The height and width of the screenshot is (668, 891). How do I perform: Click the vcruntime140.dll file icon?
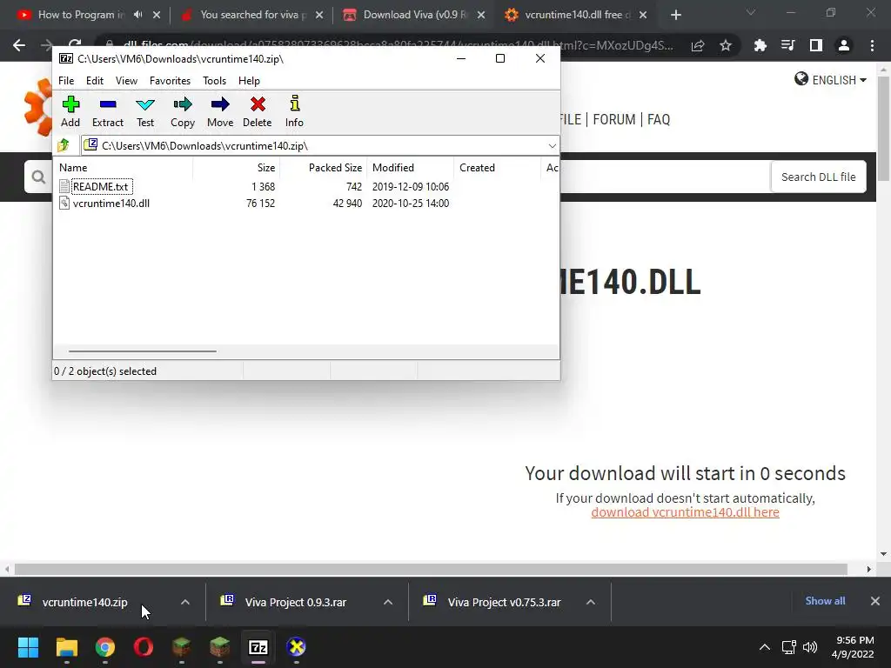64,203
